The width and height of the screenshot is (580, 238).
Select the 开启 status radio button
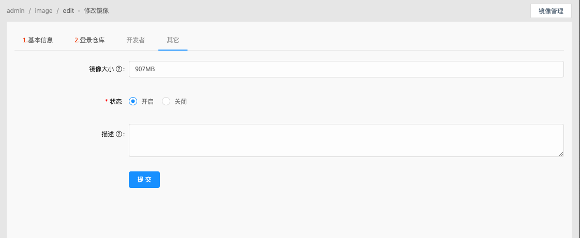click(x=133, y=102)
